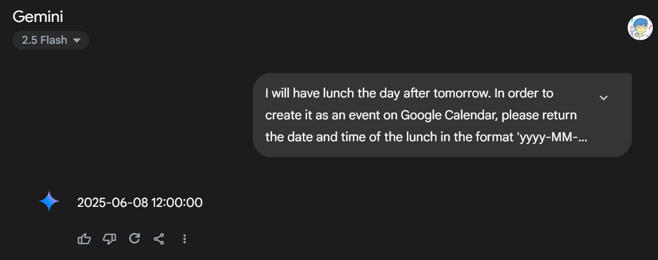The width and height of the screenshot is (658, 260).
Task: Open the 2.5 Flash model selector
Action: 51,40
